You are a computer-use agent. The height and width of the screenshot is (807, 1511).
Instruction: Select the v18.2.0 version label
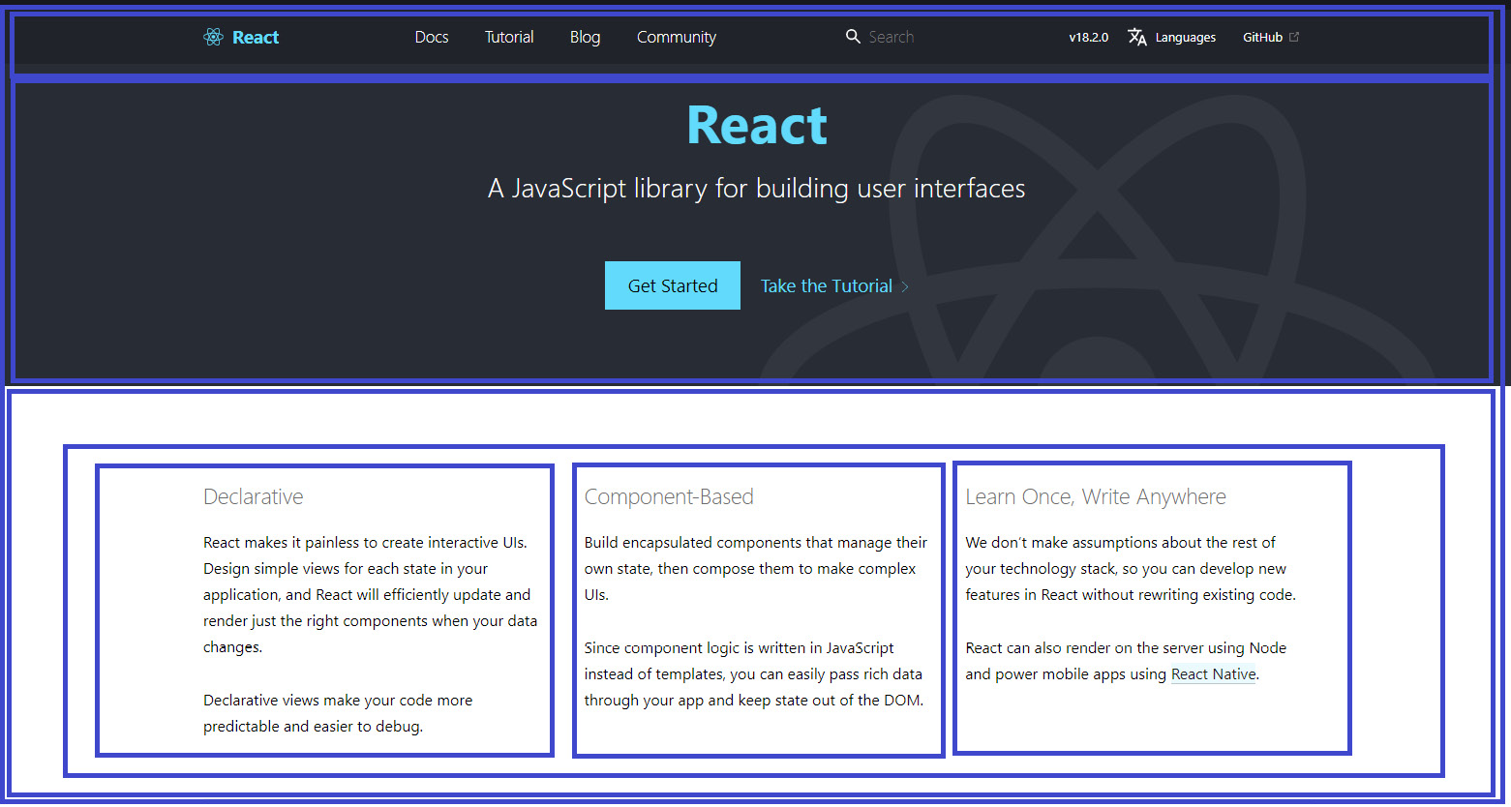[x=1088, y=37]
